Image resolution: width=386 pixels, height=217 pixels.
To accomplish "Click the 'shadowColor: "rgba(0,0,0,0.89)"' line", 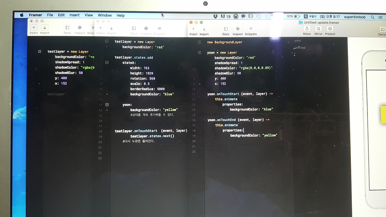I will point(244,68).
